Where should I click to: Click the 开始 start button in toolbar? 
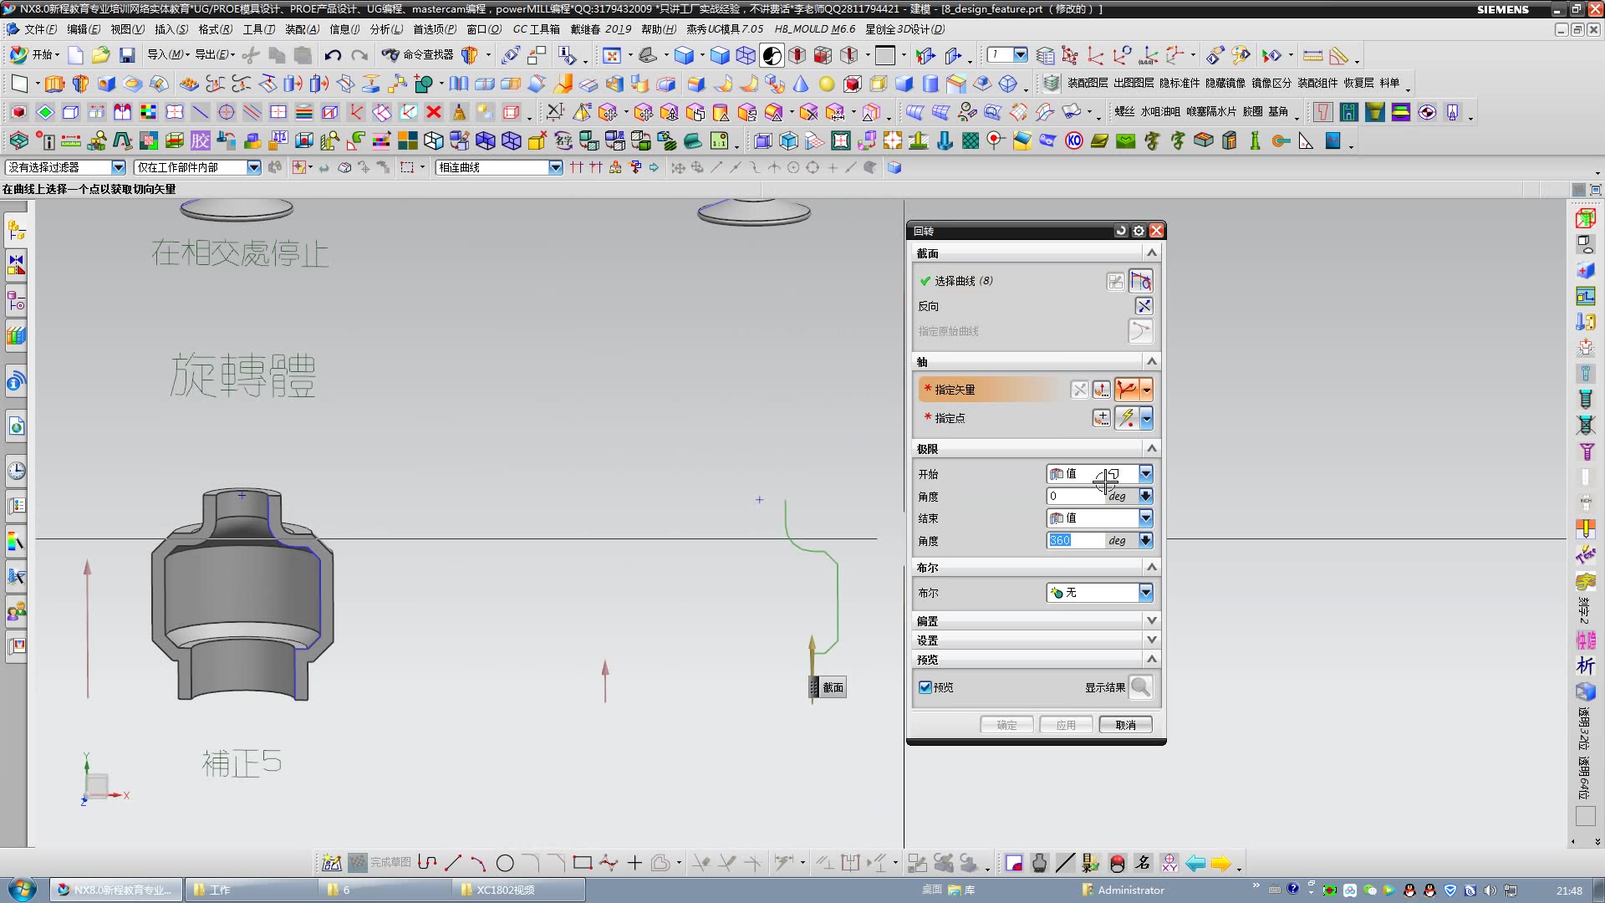pyautogui.click(x=34, y=55)
